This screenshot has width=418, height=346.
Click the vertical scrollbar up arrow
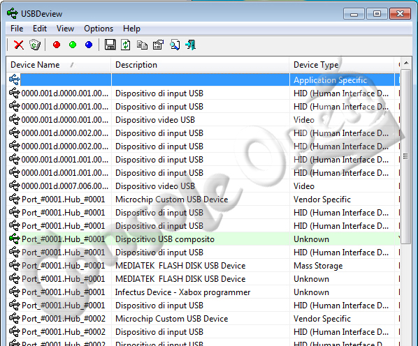tap(406, 63)
